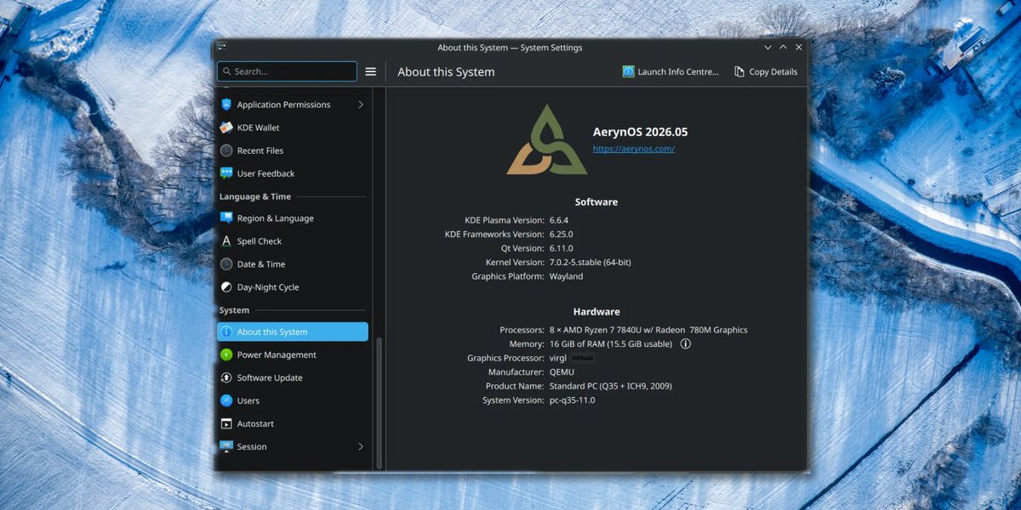Click the Power Management green icon
Viewport: 1021px width, 510px height.
click(x=226, y=354)
